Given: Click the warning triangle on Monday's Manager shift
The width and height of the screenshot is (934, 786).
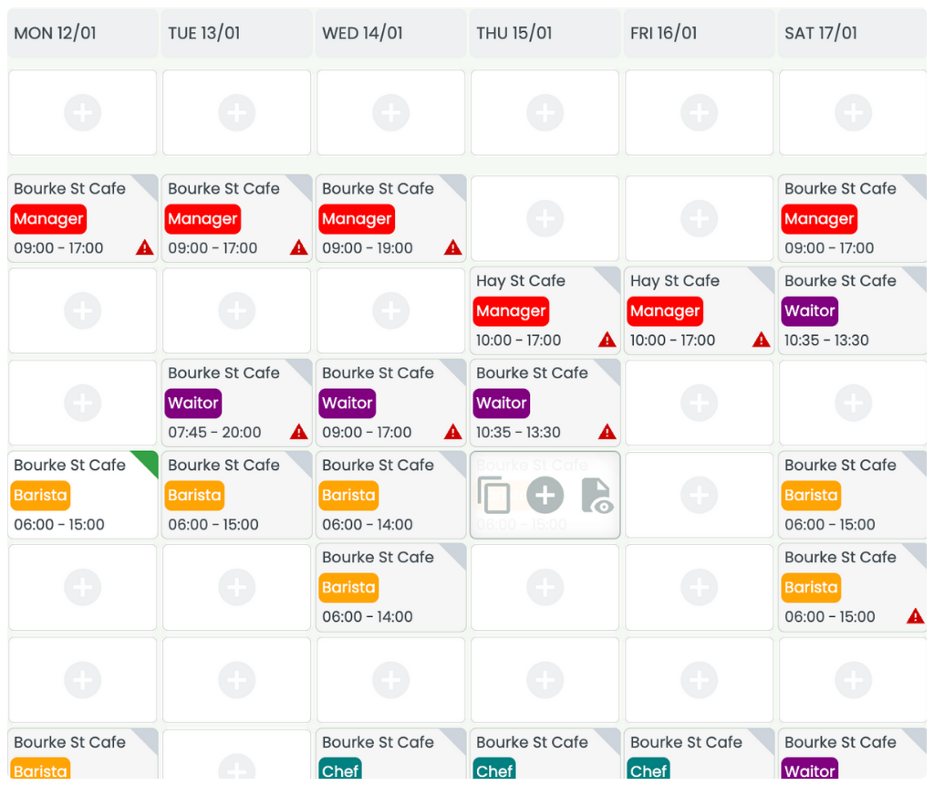Looking at the screenshot, I should pyautogui.click(x=145, y=247).
